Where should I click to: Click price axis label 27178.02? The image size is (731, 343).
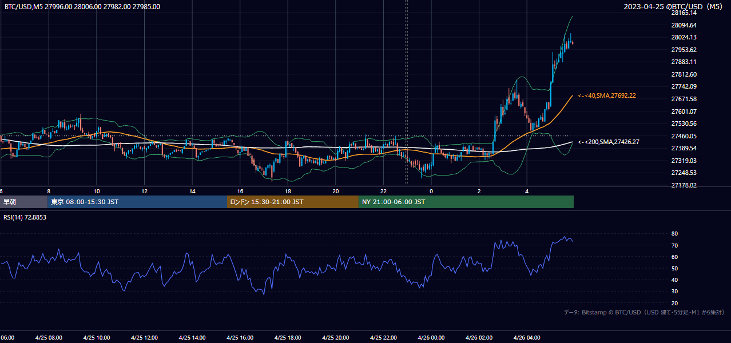coord(684,185)
